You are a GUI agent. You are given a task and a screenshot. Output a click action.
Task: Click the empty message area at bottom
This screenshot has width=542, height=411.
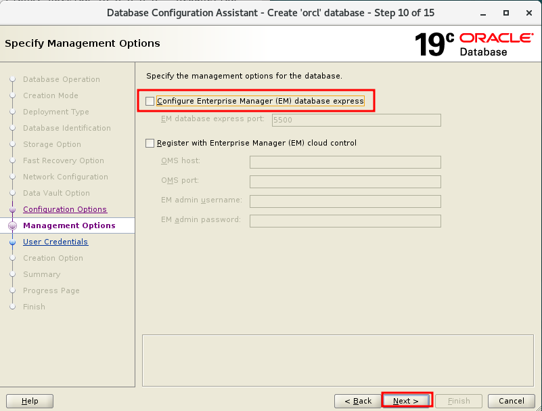tap(338, 360)
